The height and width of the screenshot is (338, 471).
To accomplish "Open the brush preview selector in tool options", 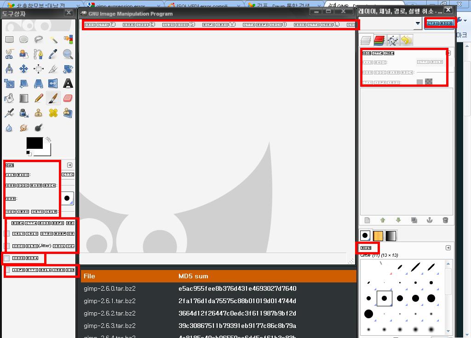I will 67,198.
